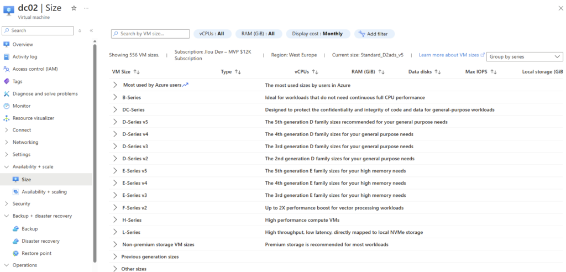Close the dc02 Size blade

click(x=560, y=8)
